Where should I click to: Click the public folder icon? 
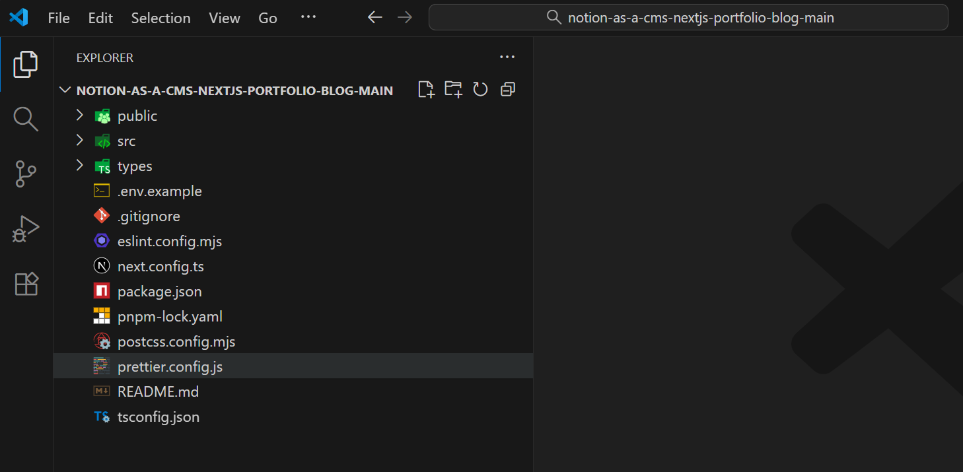(x=102, y=116)
